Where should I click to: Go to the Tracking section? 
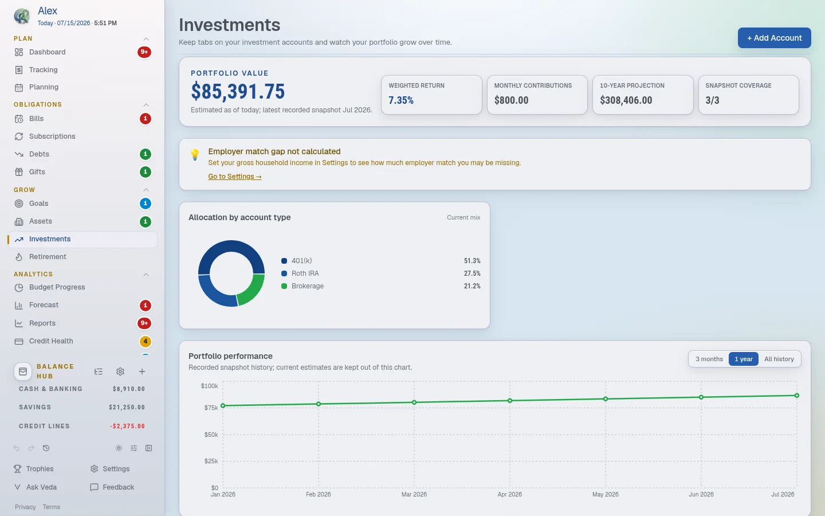[82, 70]
